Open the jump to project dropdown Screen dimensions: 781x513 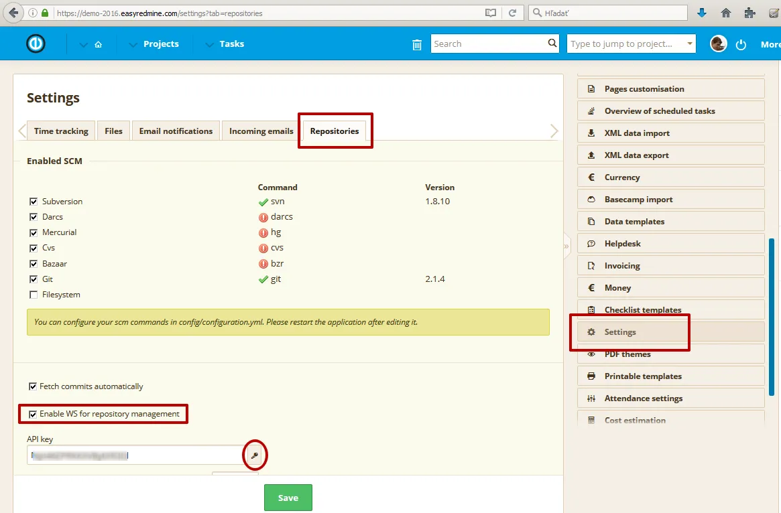[690, 44]
